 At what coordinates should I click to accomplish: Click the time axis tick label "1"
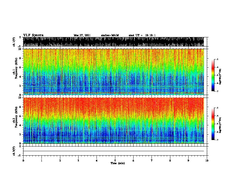(41, 161)
